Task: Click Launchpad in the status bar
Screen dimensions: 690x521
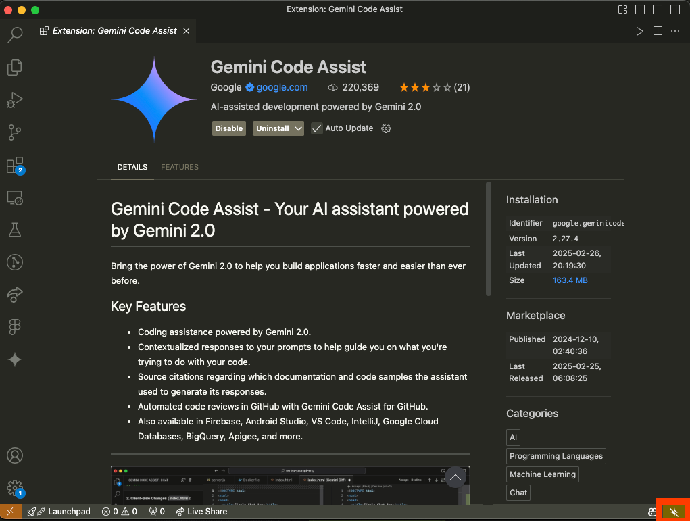Action: coord(59,512)
